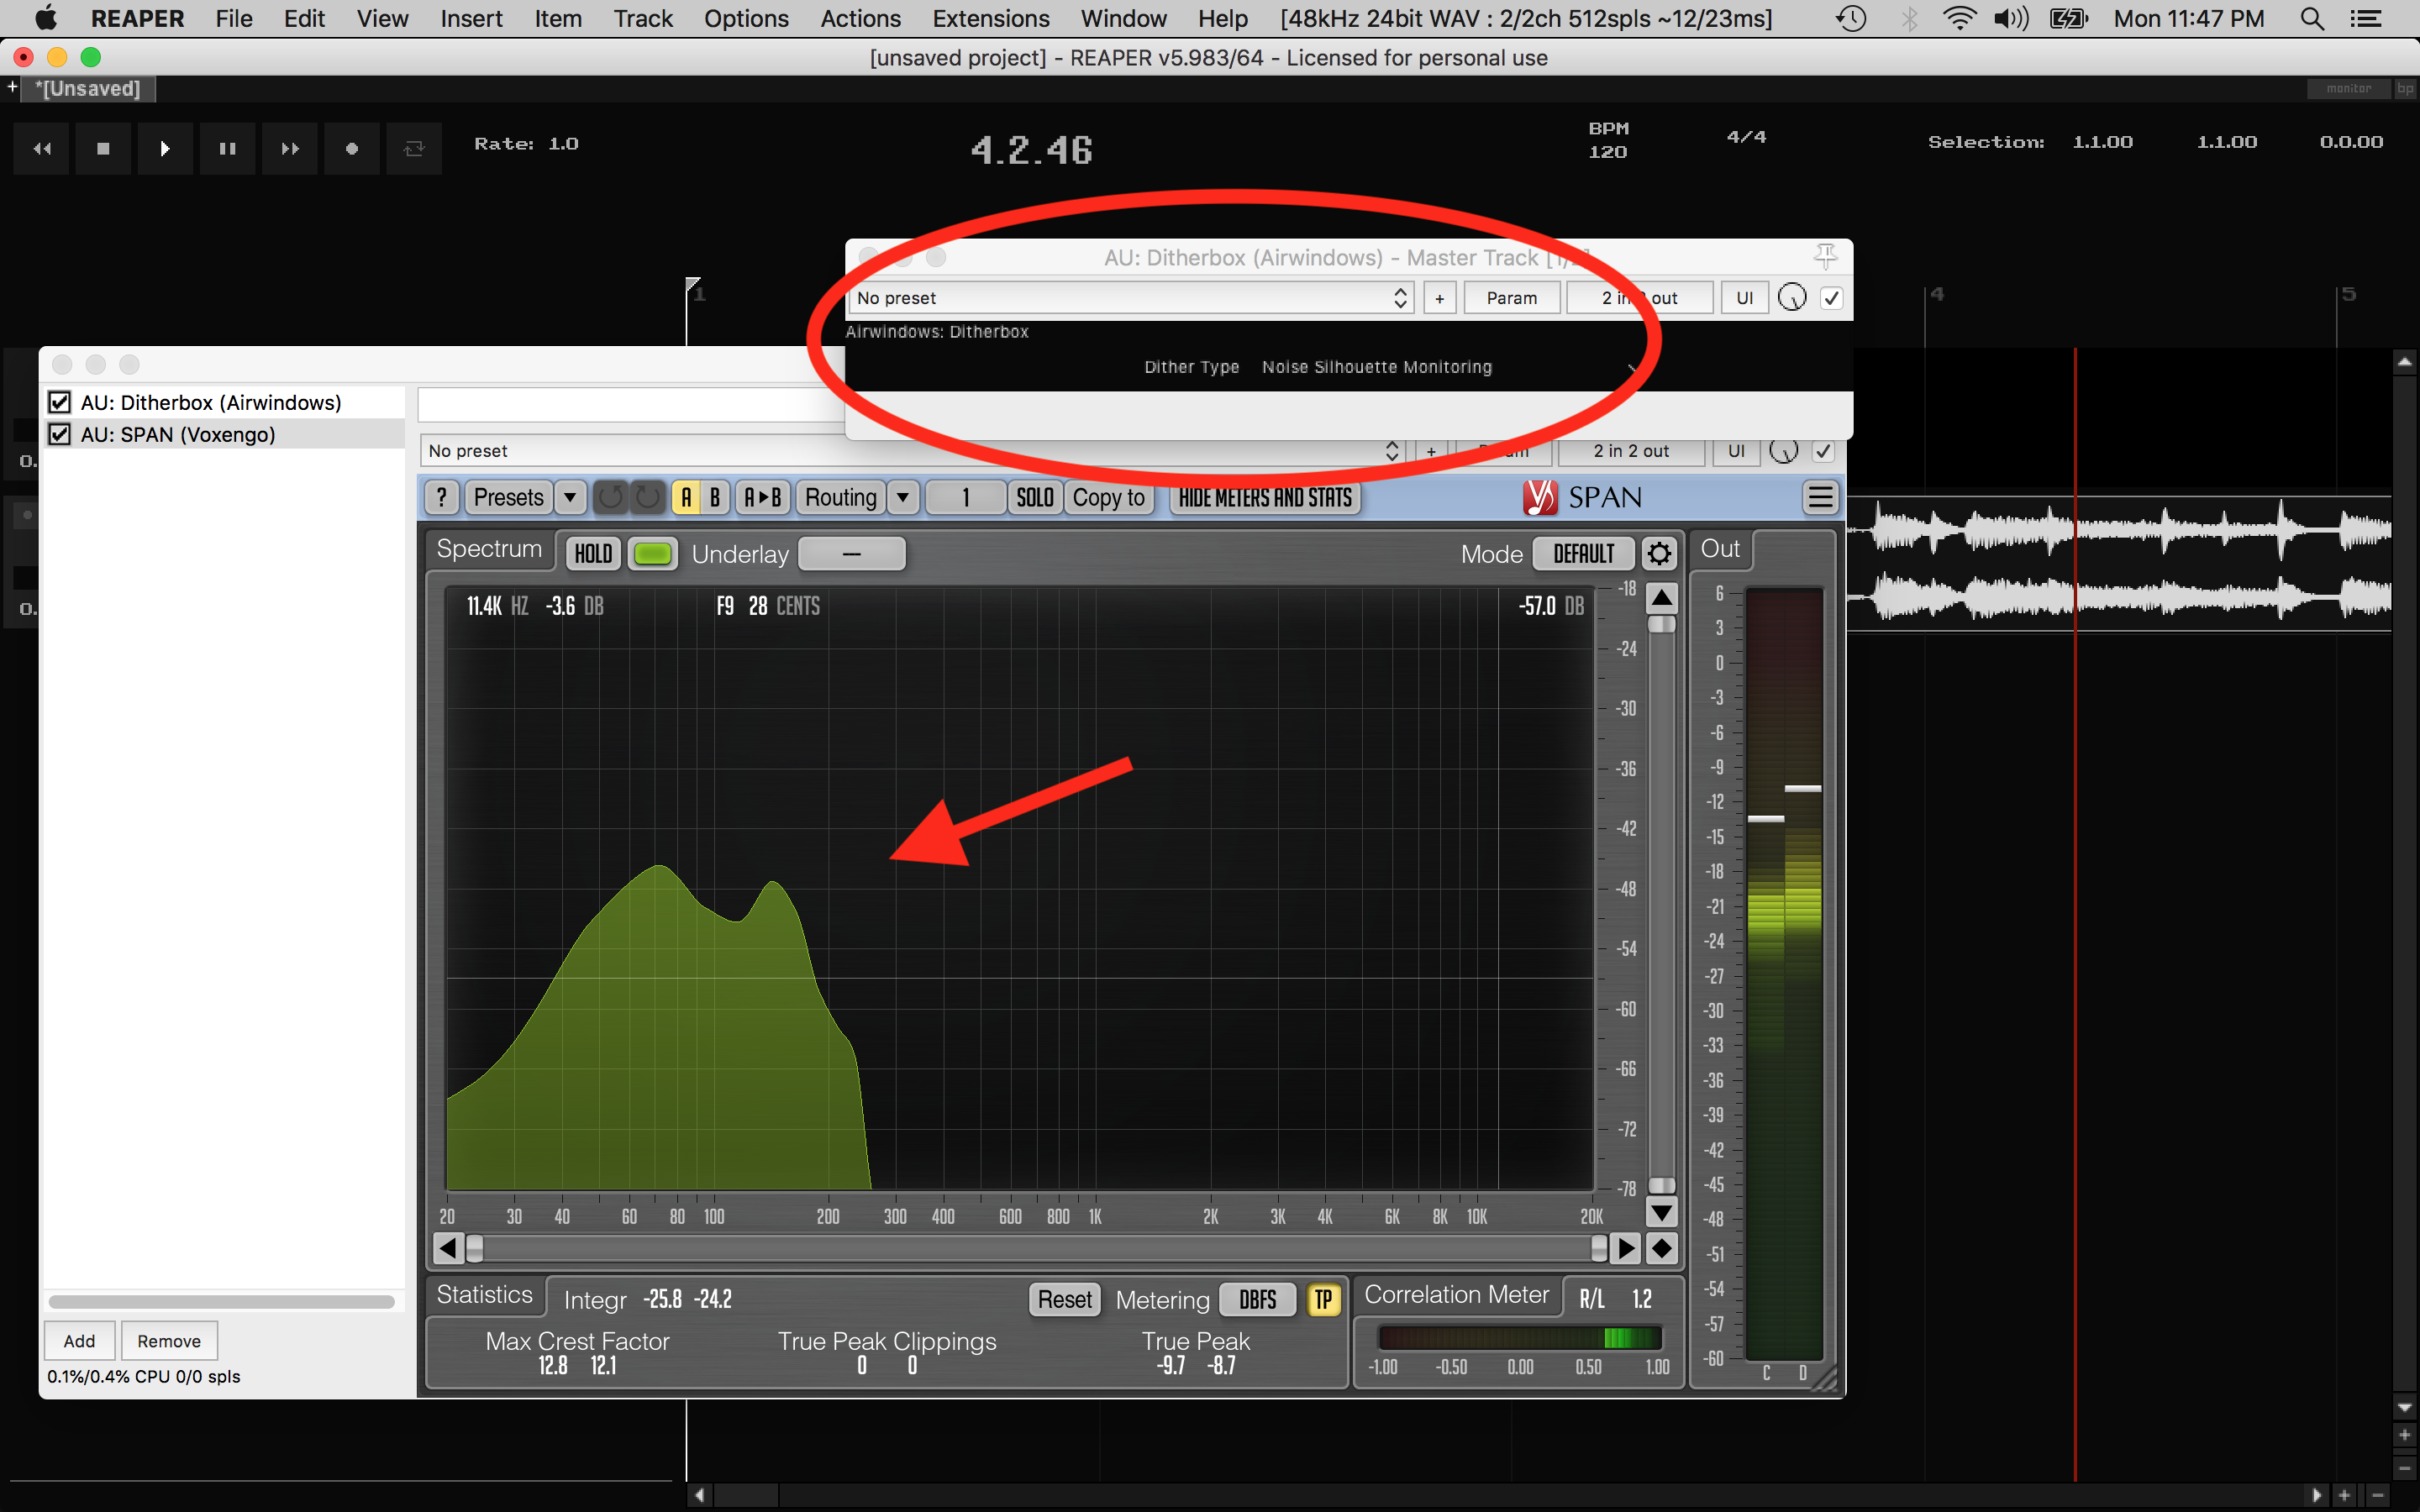Open the Actions menu
The width and height of the screenshot is (2420, 1512).
point(860,19)
